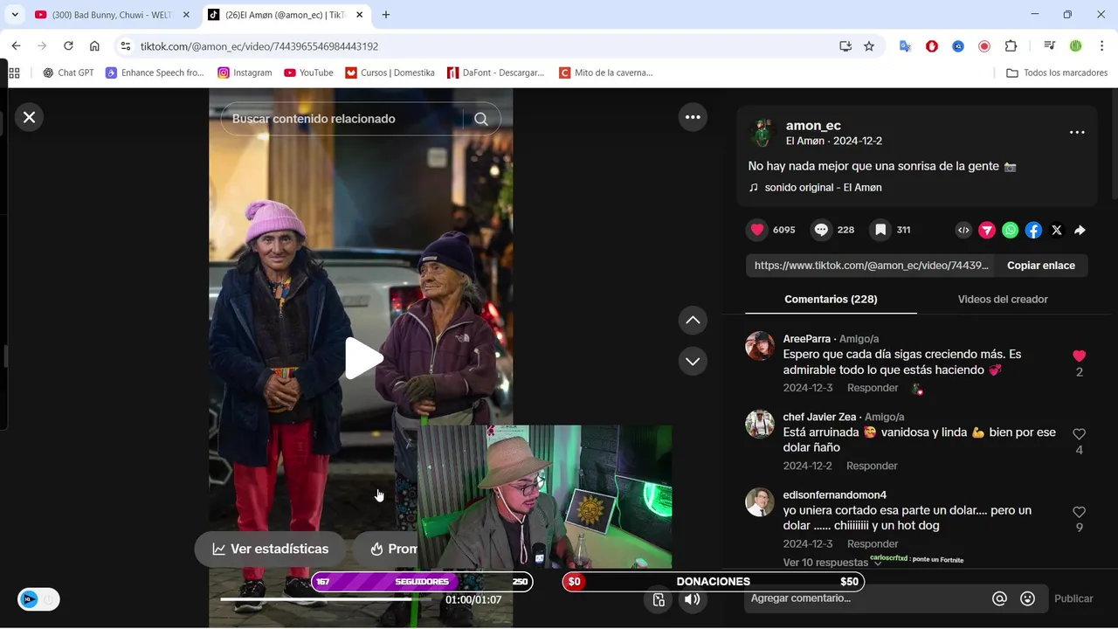The image size is (1118, 629).
Task: Open comments via speech bubble icon
Action: (821, 230)
